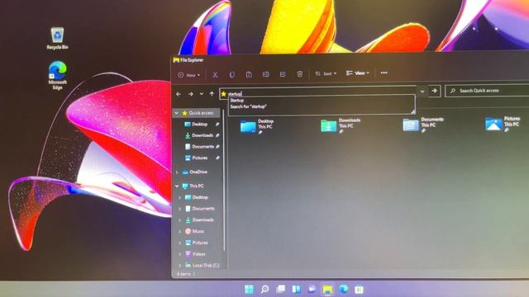The width and height of the screenshot is (529, 297).
Task: Select Downloads under This PC
Action: pyautogui.click(x=199, y=220)
